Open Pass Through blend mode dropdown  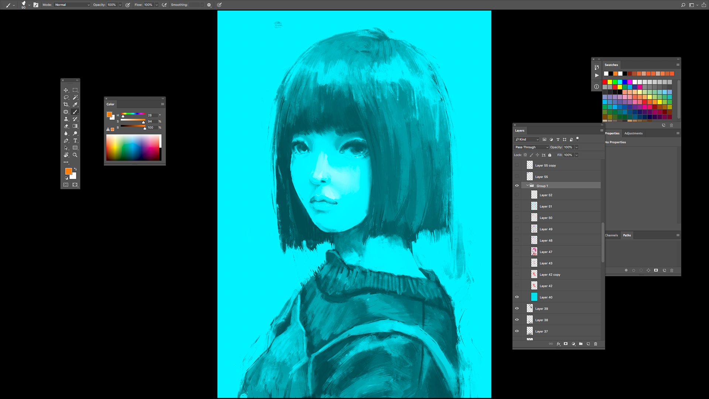532,147
